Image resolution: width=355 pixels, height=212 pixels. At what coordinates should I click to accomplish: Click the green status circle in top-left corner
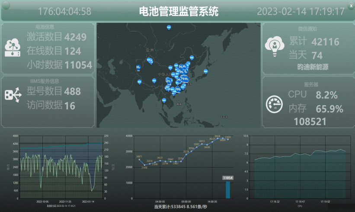tap(5, 4)
